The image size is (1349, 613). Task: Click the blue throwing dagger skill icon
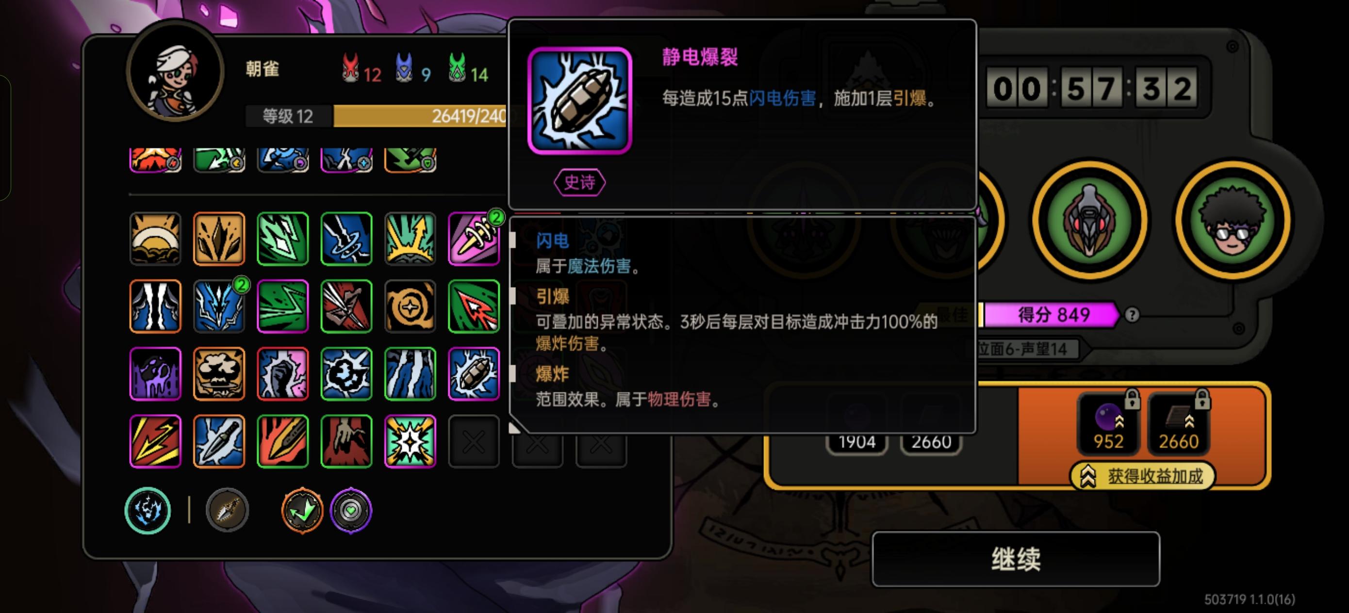tap(219, 441)
